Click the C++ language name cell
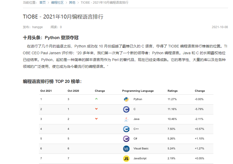233x164 pixels. click(x=136, y=129)
